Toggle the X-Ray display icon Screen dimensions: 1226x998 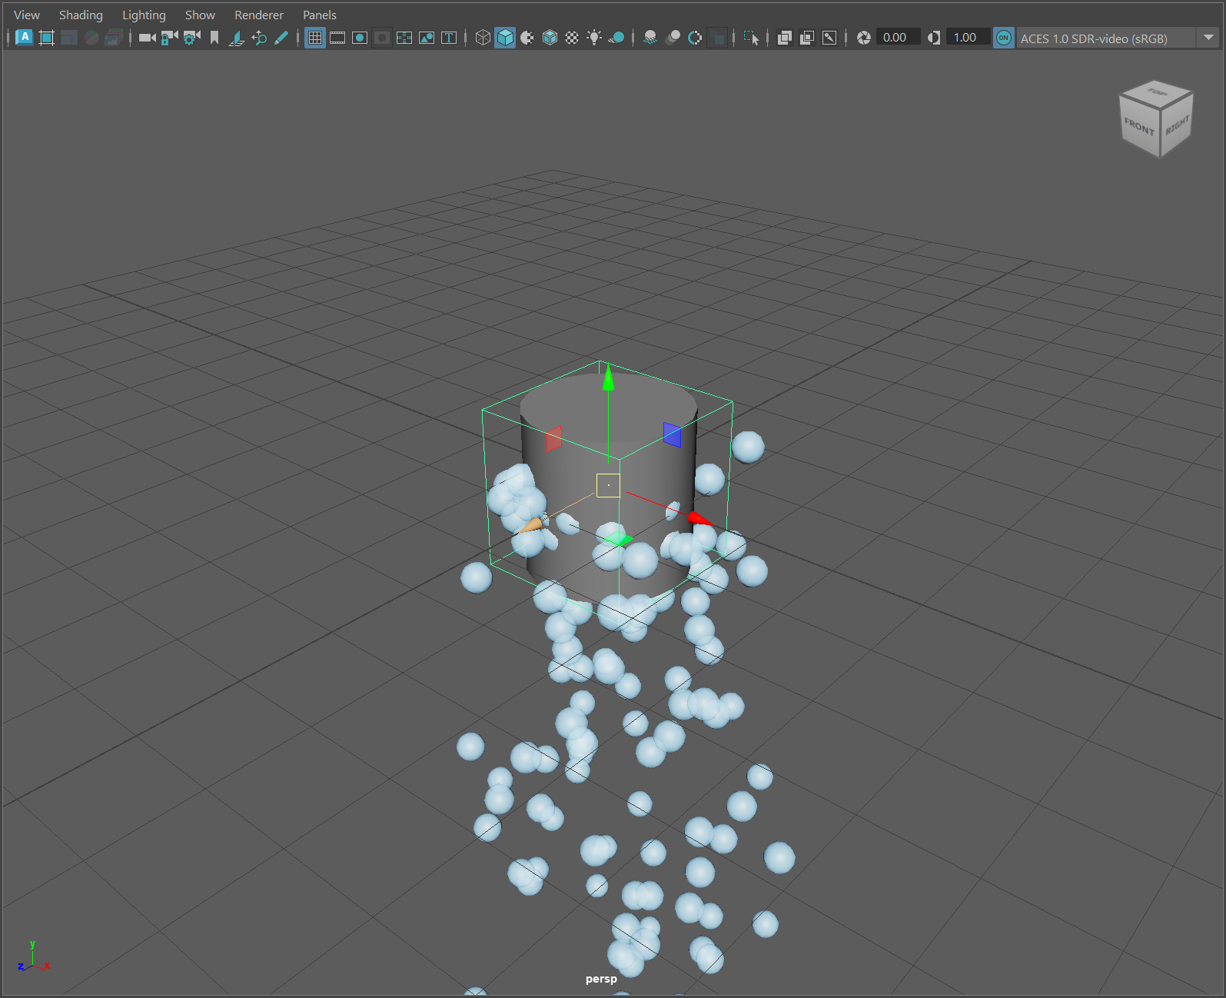tap(785, 38)
